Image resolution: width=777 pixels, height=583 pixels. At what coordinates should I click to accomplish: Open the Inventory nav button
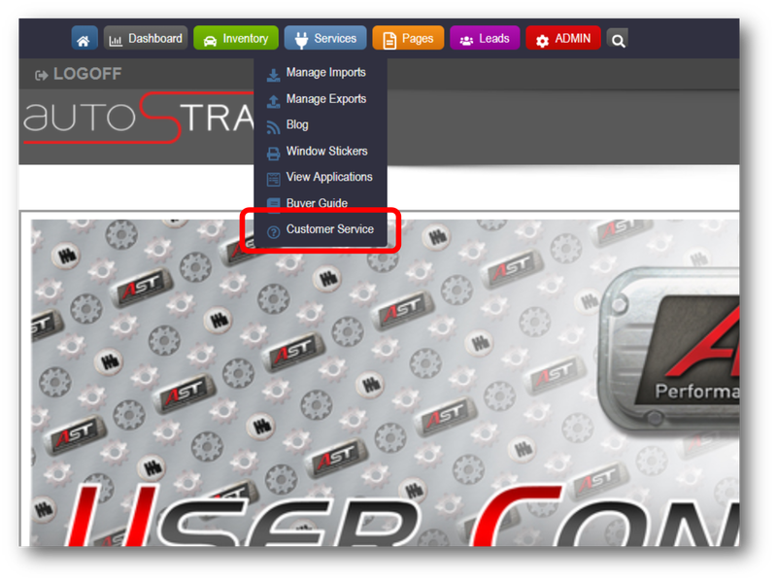236,39
